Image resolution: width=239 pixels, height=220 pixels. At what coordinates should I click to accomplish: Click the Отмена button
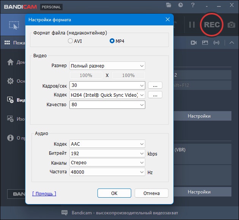tap(151, 193)
